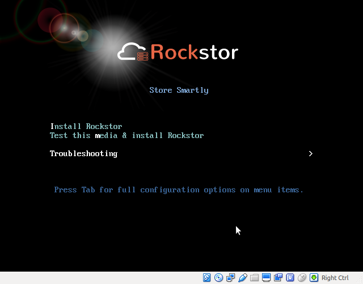Click the optical disc drive icon
Viewport: 363px width, 284px height.
point(218,278)
